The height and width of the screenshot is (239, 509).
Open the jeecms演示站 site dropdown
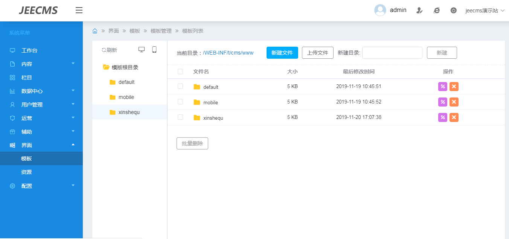point(485,11)
